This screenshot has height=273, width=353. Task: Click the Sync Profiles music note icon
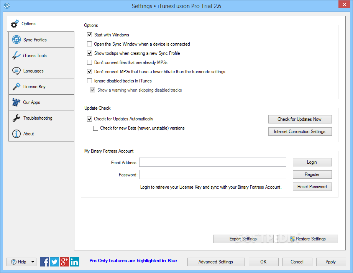click(16, 39)
